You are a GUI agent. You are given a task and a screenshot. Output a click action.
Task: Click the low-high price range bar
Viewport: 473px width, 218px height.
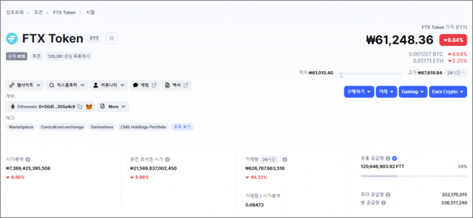tap(371, 74)
